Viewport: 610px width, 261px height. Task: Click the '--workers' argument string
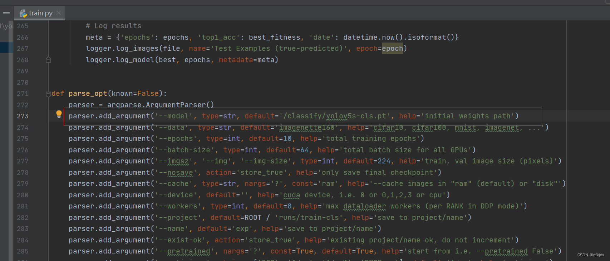point(178,206)
